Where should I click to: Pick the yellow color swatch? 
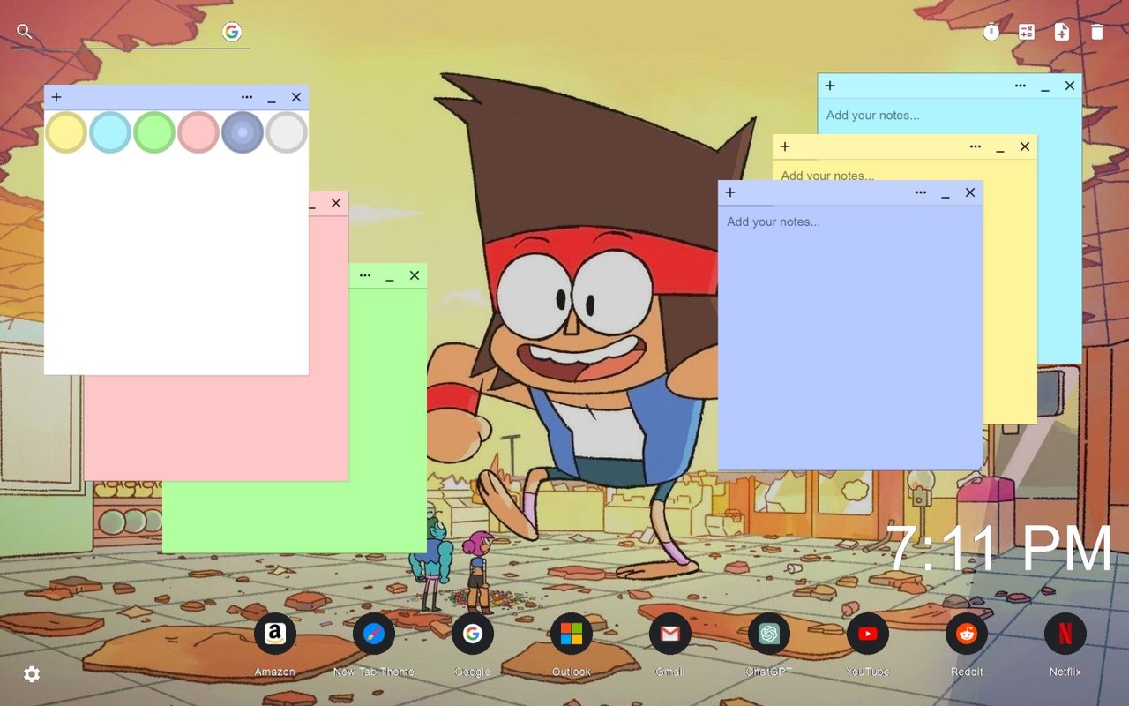(x=66, y=132)
